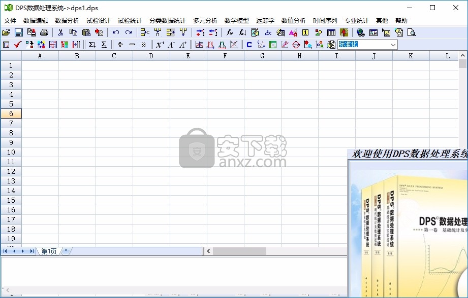Click the horizontal scrollbar left arrow
468x298 pixels.
208,251
